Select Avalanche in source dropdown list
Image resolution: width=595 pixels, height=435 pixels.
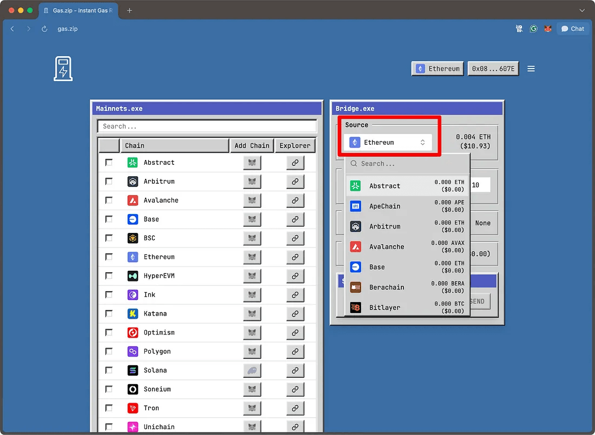(408, 247)
